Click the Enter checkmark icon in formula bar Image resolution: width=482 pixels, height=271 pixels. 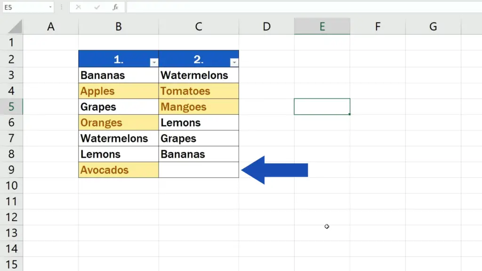click(x=97, y=7)
